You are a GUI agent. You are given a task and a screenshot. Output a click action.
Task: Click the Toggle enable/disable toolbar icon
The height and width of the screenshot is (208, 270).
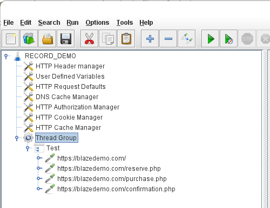(187, 39)
